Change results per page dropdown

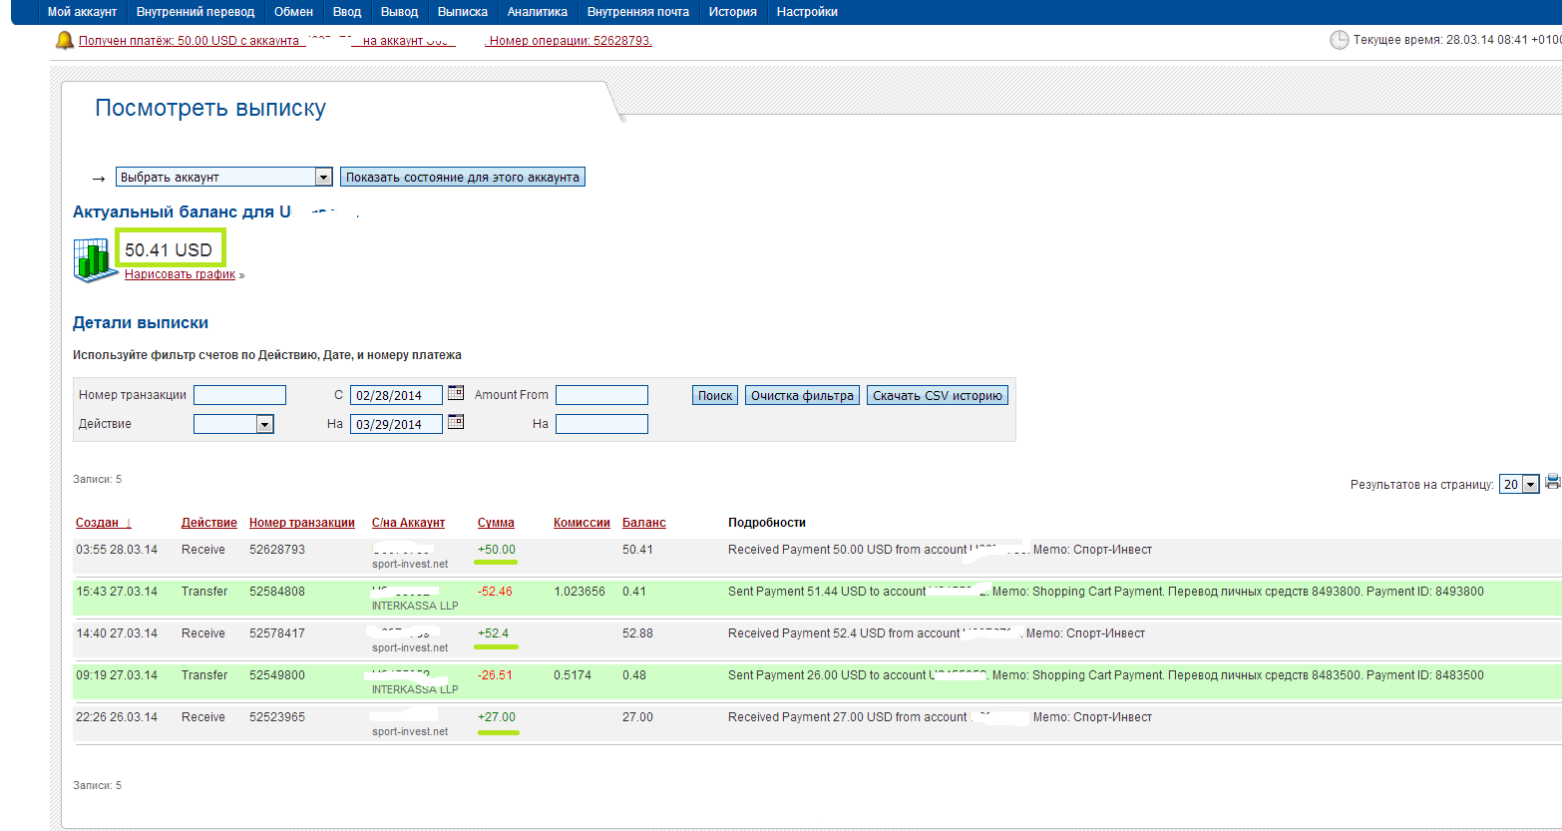coord(1530,484)
